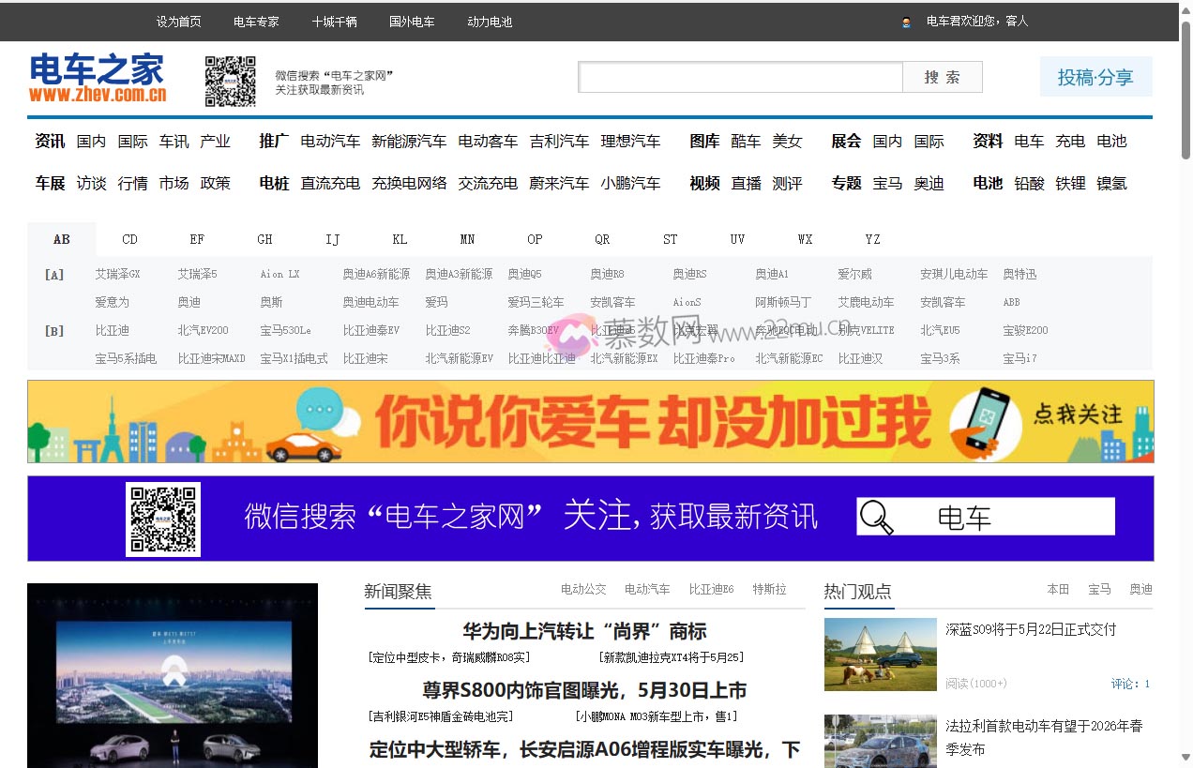Click the magnifier icon in blue banner

pos(877,517)
